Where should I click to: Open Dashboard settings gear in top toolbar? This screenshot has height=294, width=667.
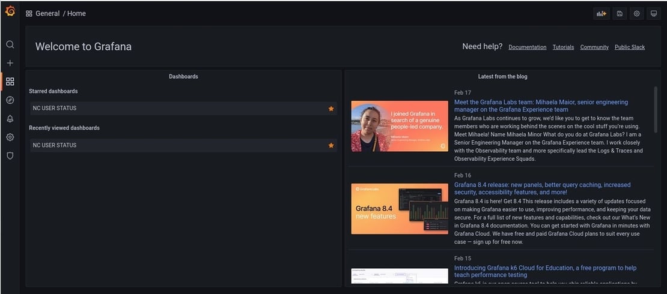636,14
